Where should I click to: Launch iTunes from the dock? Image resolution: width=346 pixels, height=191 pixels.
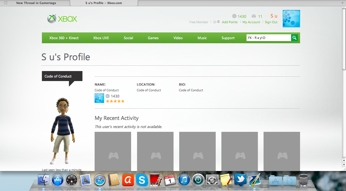(184, 180)
